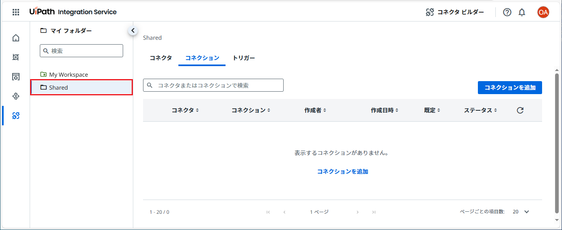
Task: Switch to the コネクション tab
Action: pos(202,58)
